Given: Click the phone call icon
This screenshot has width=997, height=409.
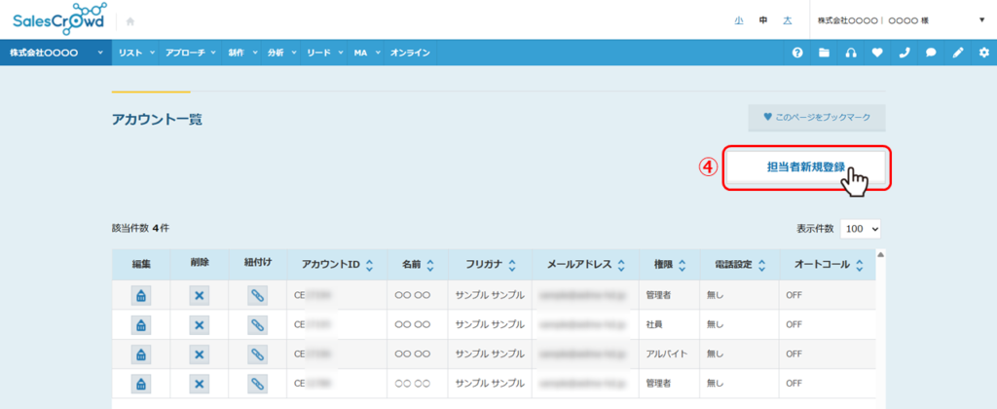Looking at the screenshot, I should (x=904, y=53).
